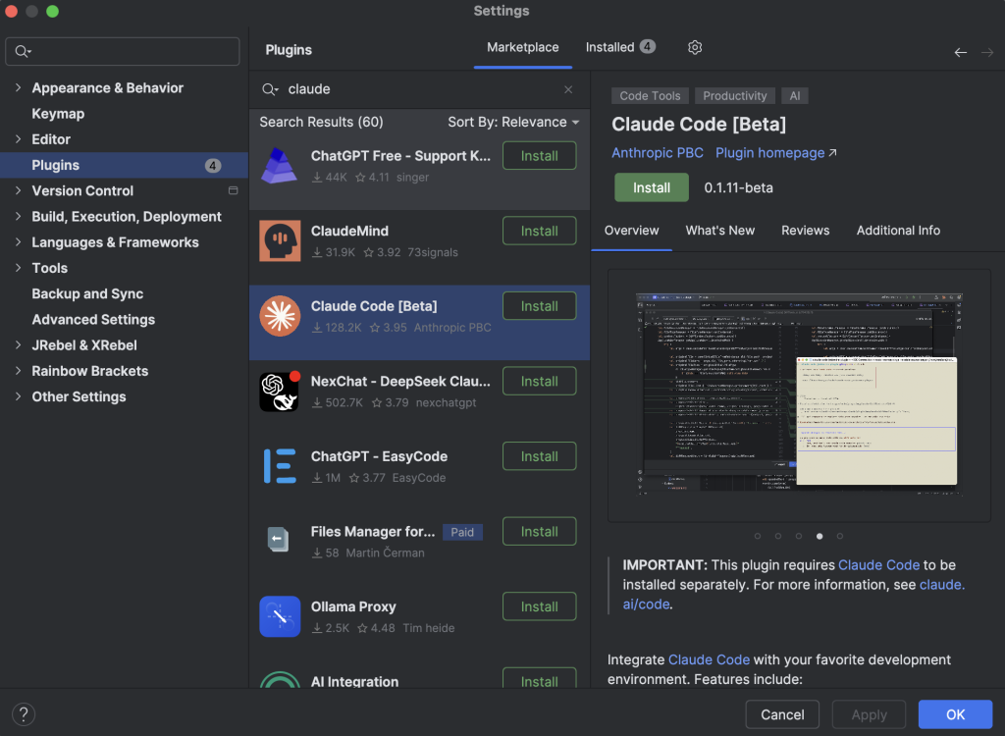Open the Sort By: Relevance dropdown
Screen dimensions: 1005x736
pos(513,122)
